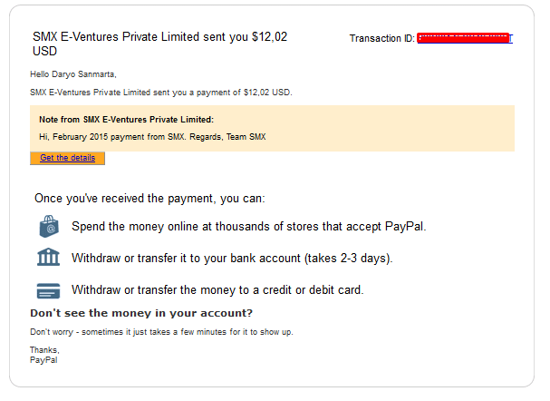
Task: Open the redacted Transaction ID link
Action: coord(465,38)
